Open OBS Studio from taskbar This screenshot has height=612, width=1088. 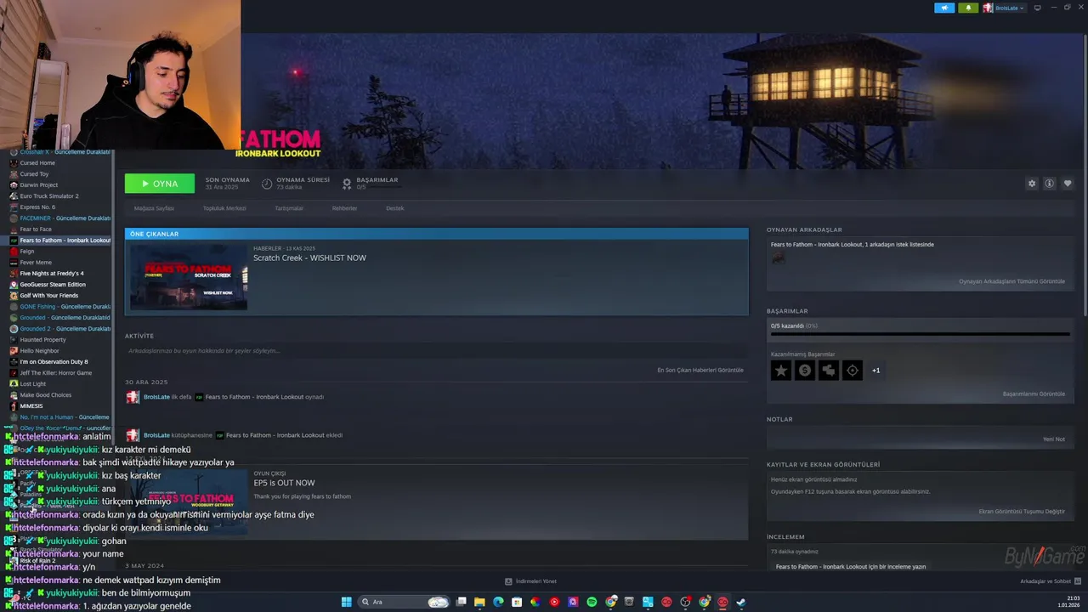pyautogui.click(x=685, y=602)
